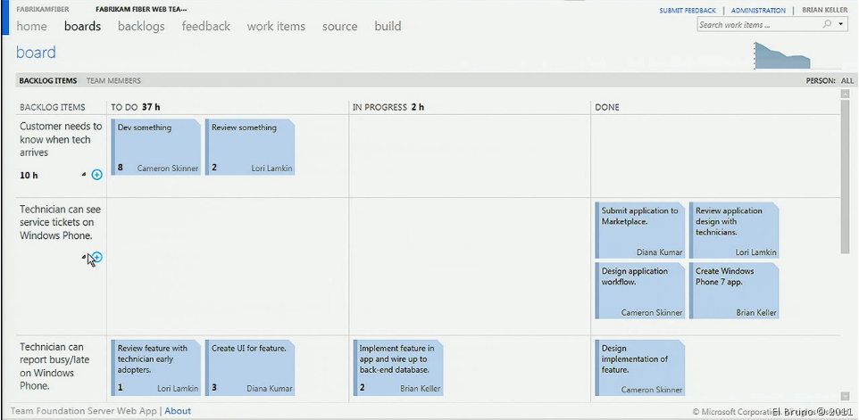Click the search magnifier icon
The image size is (859, 420).
827,25
